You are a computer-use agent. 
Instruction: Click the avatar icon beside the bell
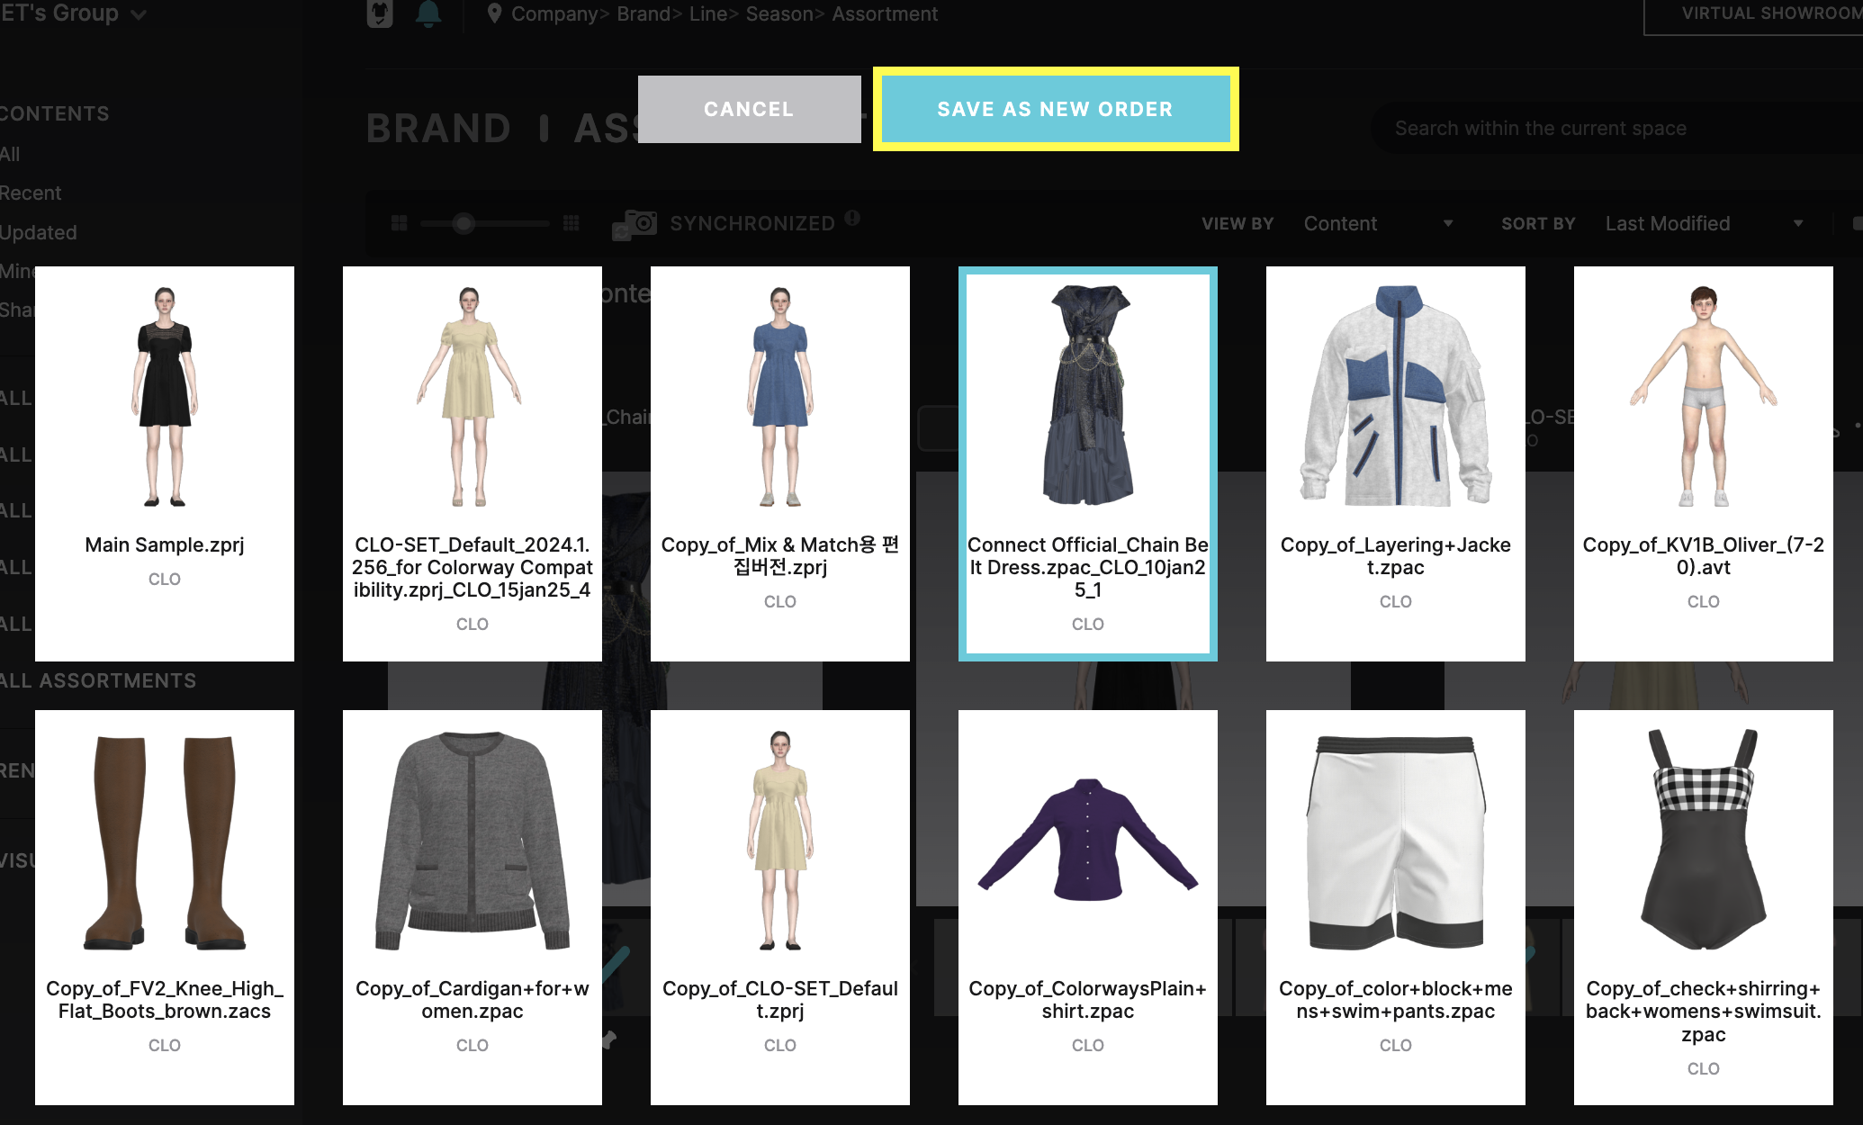(x=380, y=13)
